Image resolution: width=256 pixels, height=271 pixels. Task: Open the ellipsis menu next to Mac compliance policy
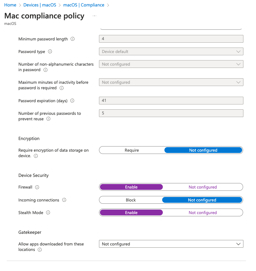pos(94,16)
